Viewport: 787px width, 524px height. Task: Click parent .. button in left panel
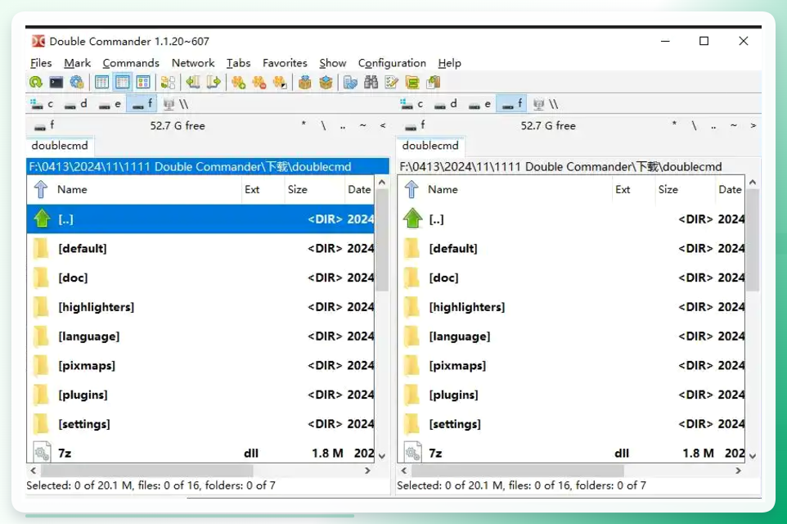(x=343, y=125)
